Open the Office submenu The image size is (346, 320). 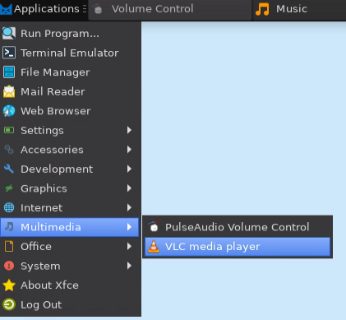[x=70, y=247]
